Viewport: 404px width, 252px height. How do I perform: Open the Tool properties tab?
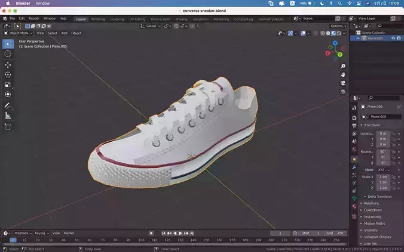tap(354, 108)
